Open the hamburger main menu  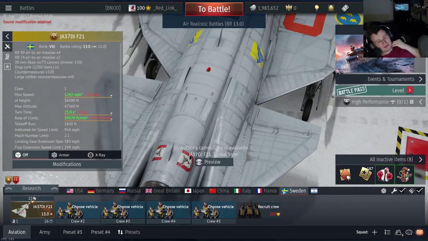point(8,8)
